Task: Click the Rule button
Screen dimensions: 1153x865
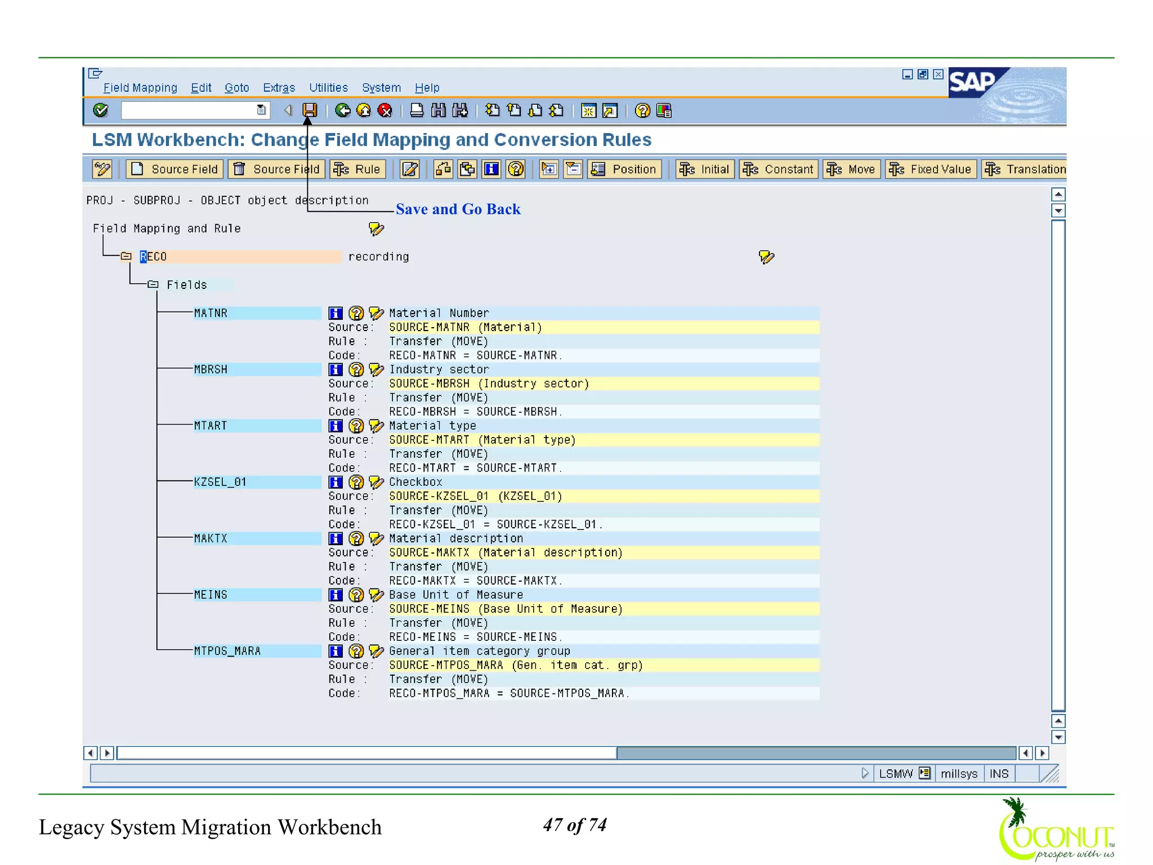Action: click(x=357, y=169)
